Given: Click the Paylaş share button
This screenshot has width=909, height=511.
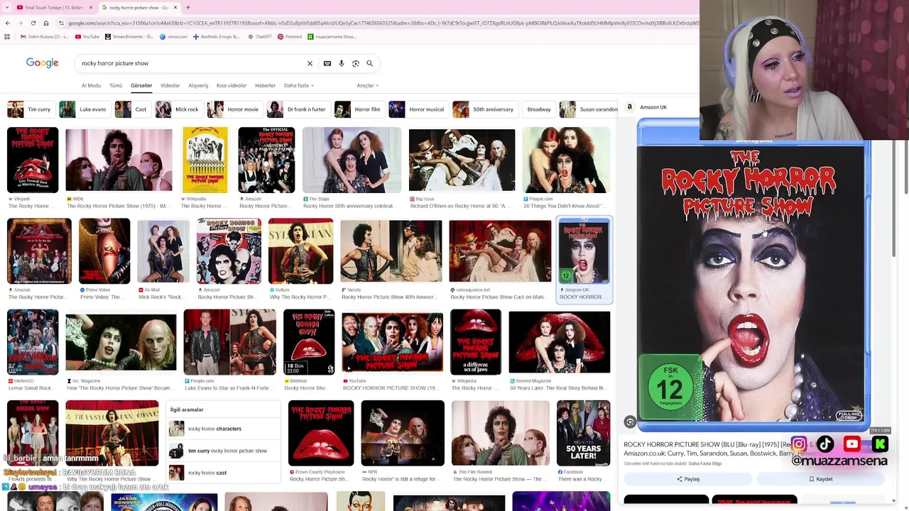Looking at the screenshot, I should 687,479.
